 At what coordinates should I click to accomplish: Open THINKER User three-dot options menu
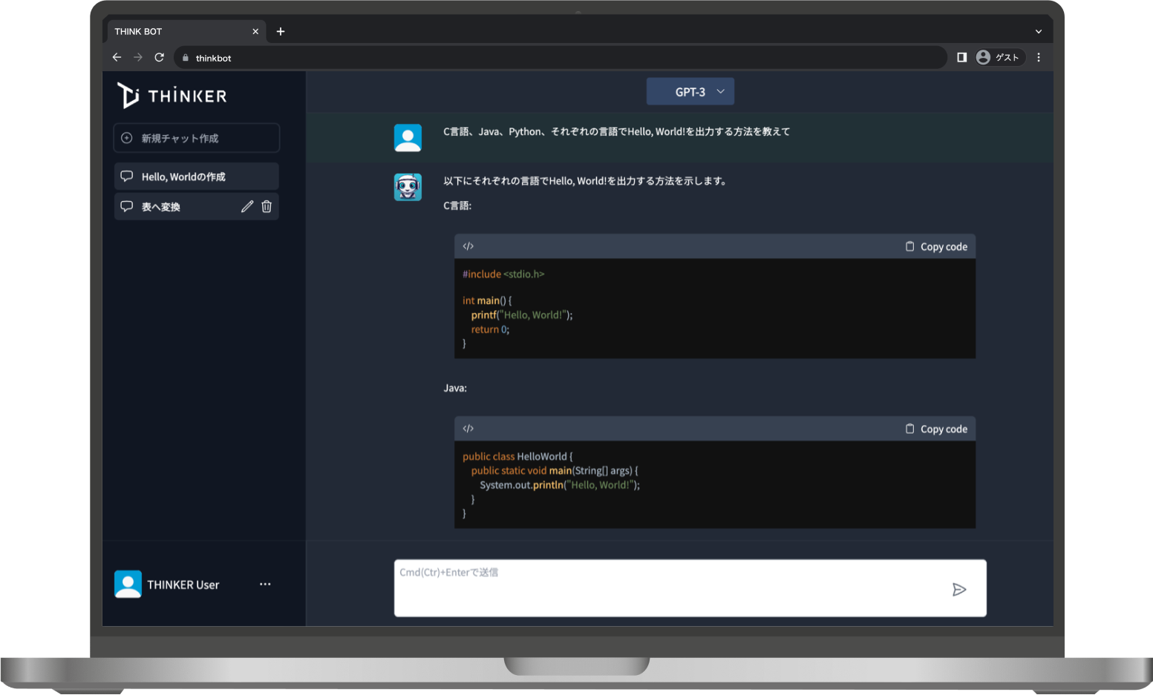tap(265, 584)
